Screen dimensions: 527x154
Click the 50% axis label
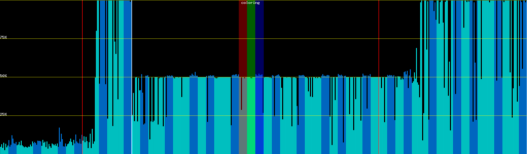3,76
